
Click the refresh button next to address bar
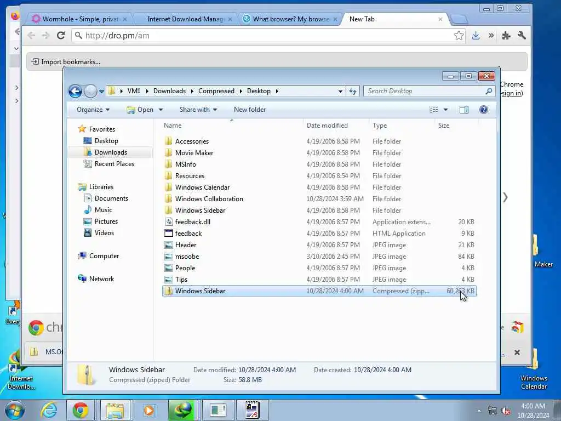pyautogui.click(x=353, y=92)
